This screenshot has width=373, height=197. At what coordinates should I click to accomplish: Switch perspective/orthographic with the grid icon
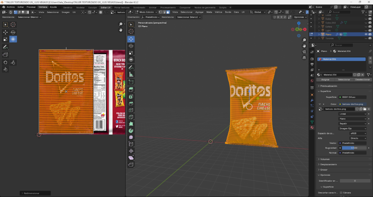click(304, 58)
